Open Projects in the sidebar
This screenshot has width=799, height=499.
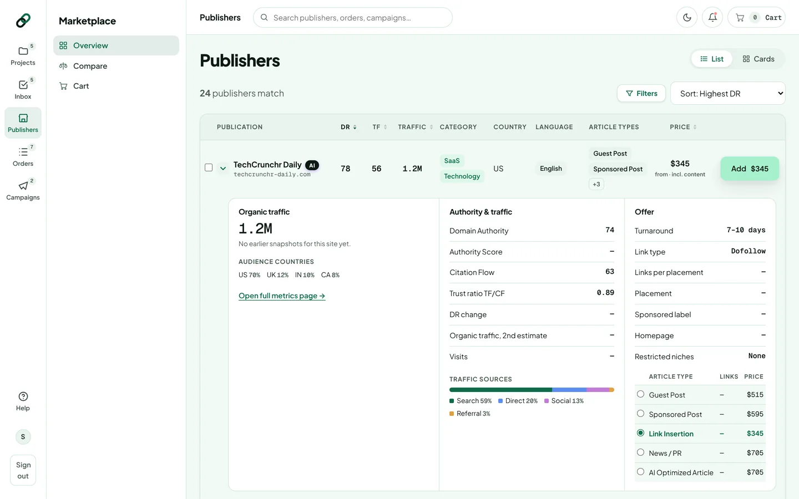23,55
